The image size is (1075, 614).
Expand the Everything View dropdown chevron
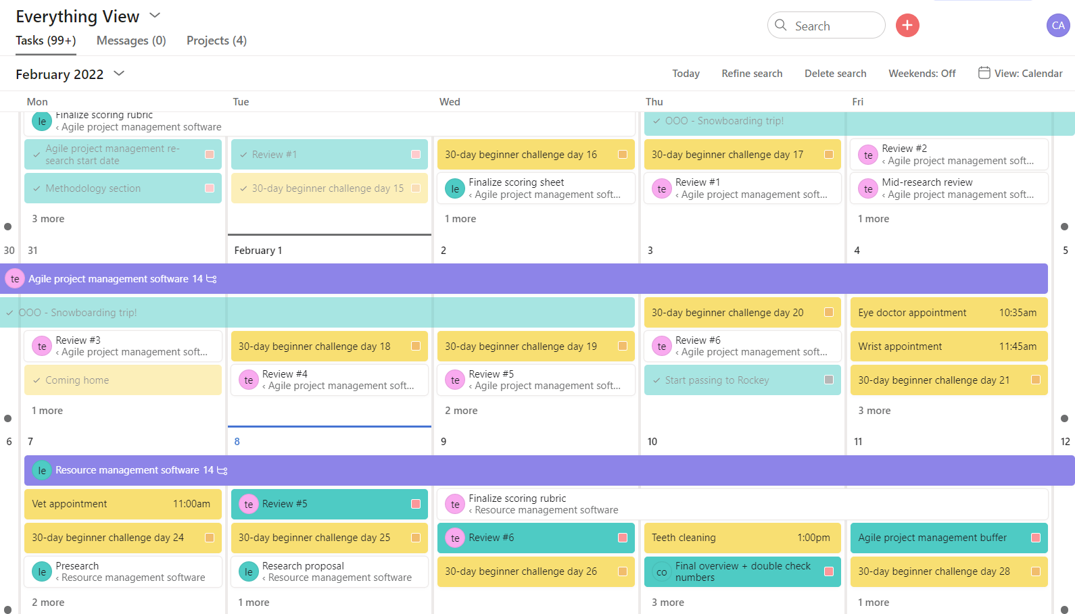click(x=155, y=16)
